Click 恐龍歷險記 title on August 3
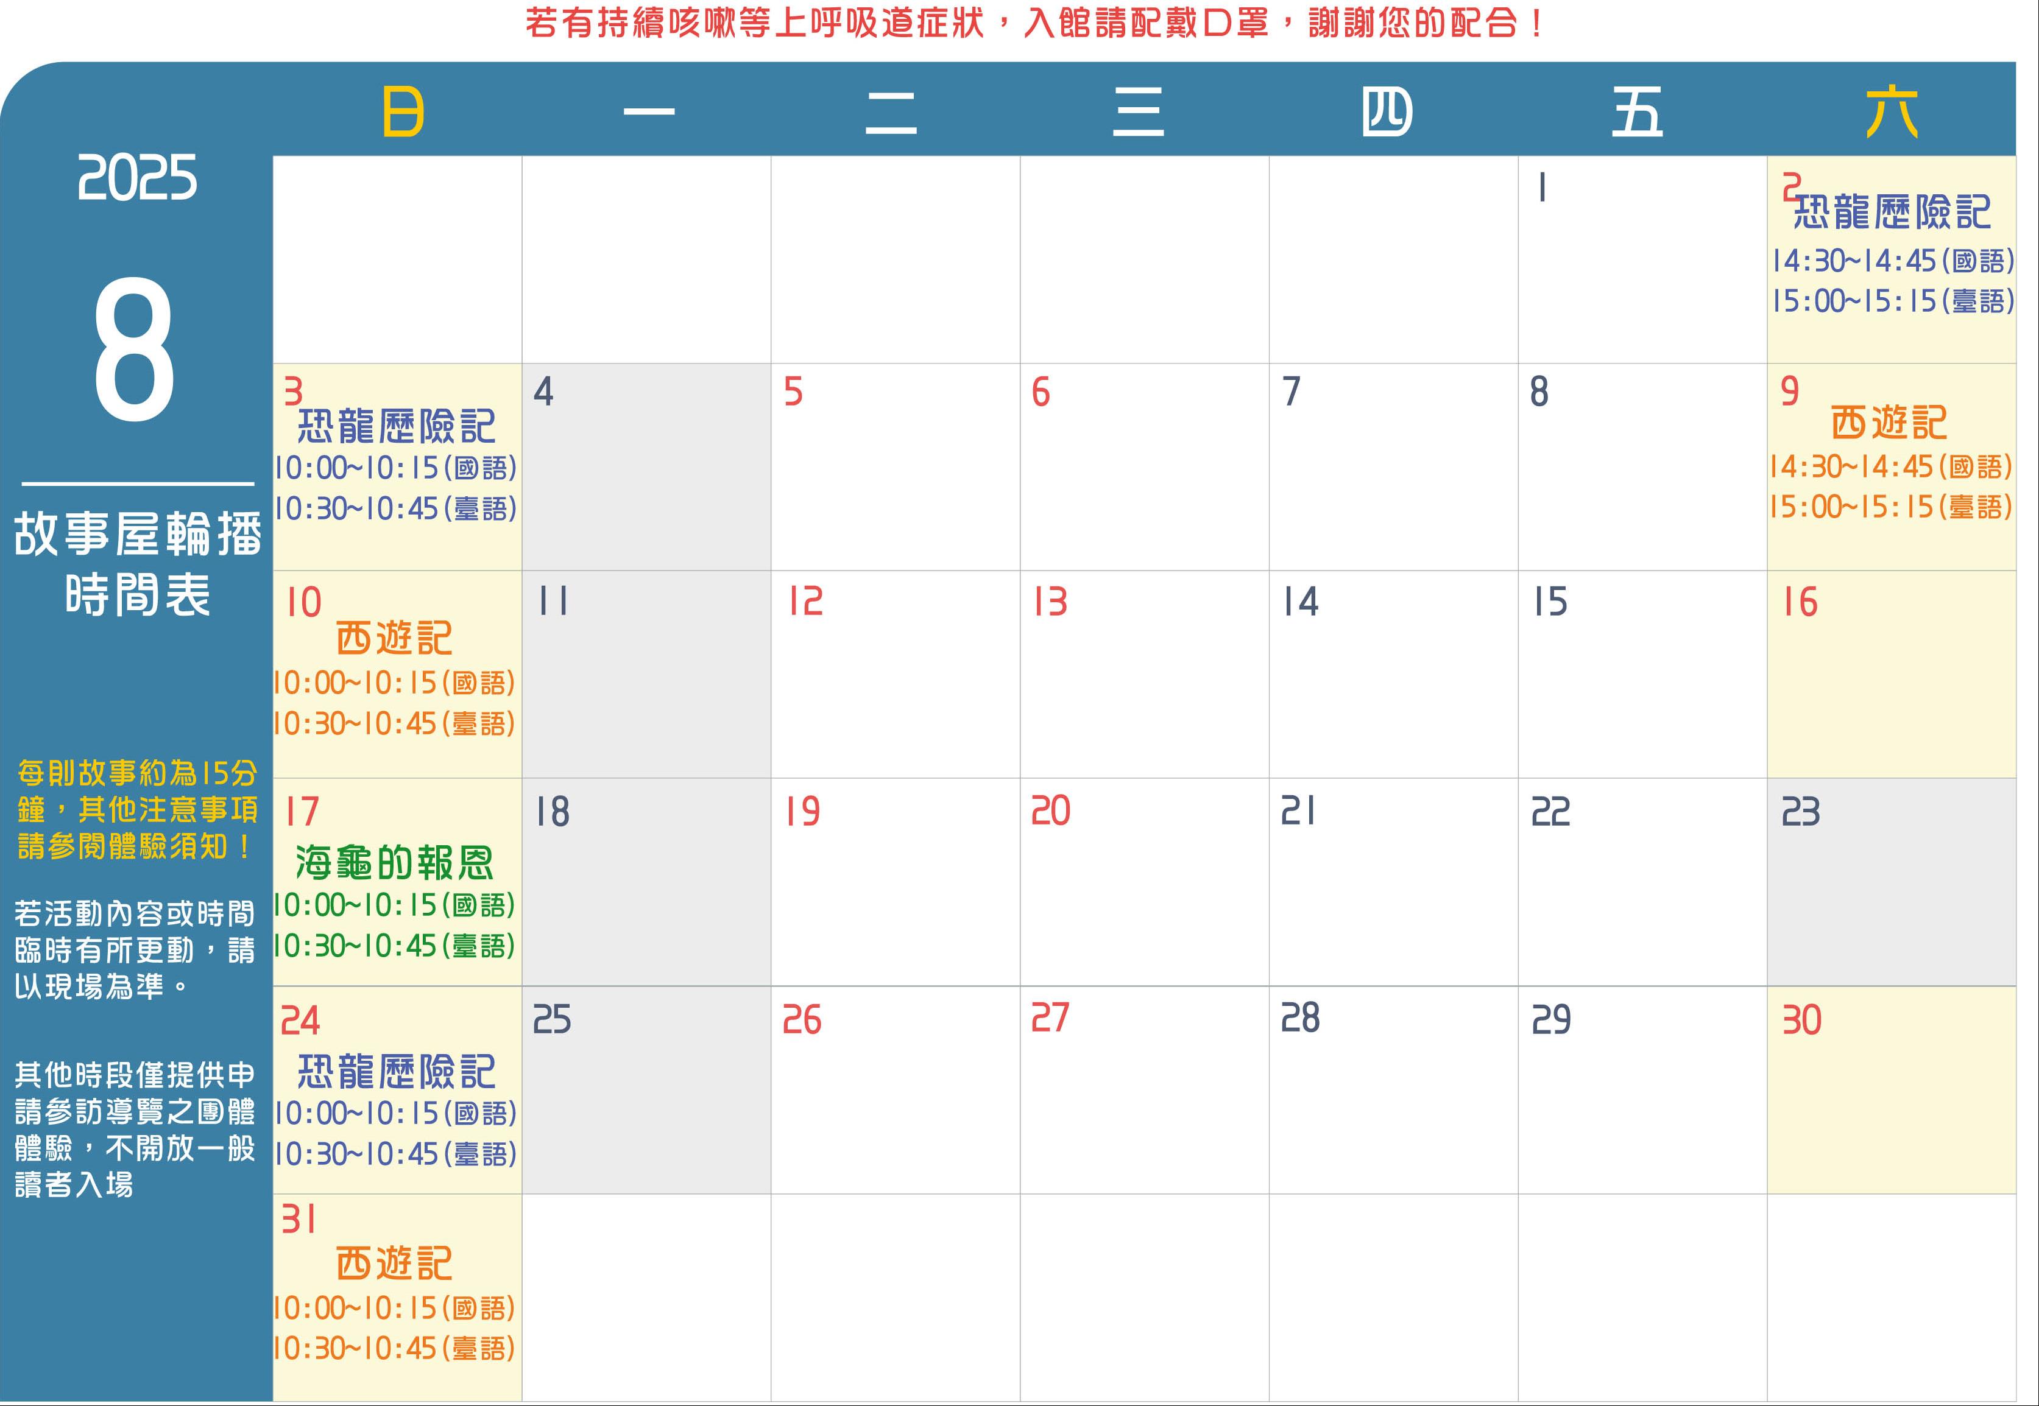The height and width of the screenshot is (1406, 2039). pos(397,426)
